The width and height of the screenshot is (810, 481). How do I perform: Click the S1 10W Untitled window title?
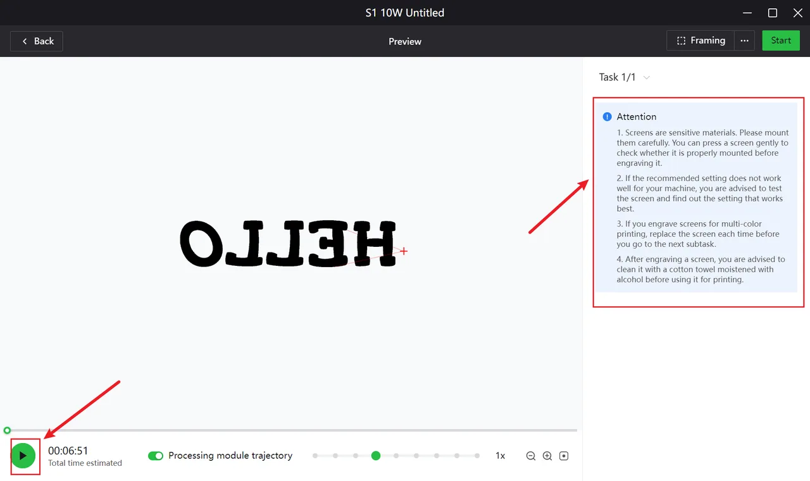click(x=405, y=13)
